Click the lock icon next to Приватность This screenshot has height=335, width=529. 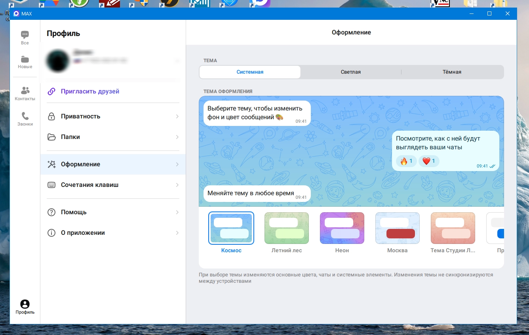pos(51,116)
